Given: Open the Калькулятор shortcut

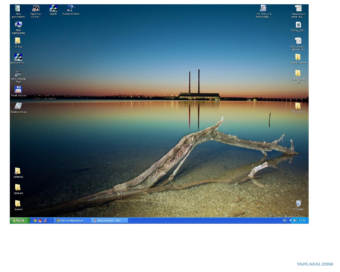Looking at the screenshot, I should pos(18,108).
